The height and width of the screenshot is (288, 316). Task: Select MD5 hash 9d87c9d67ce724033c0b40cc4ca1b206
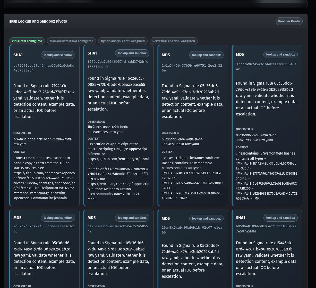[44, 229]
